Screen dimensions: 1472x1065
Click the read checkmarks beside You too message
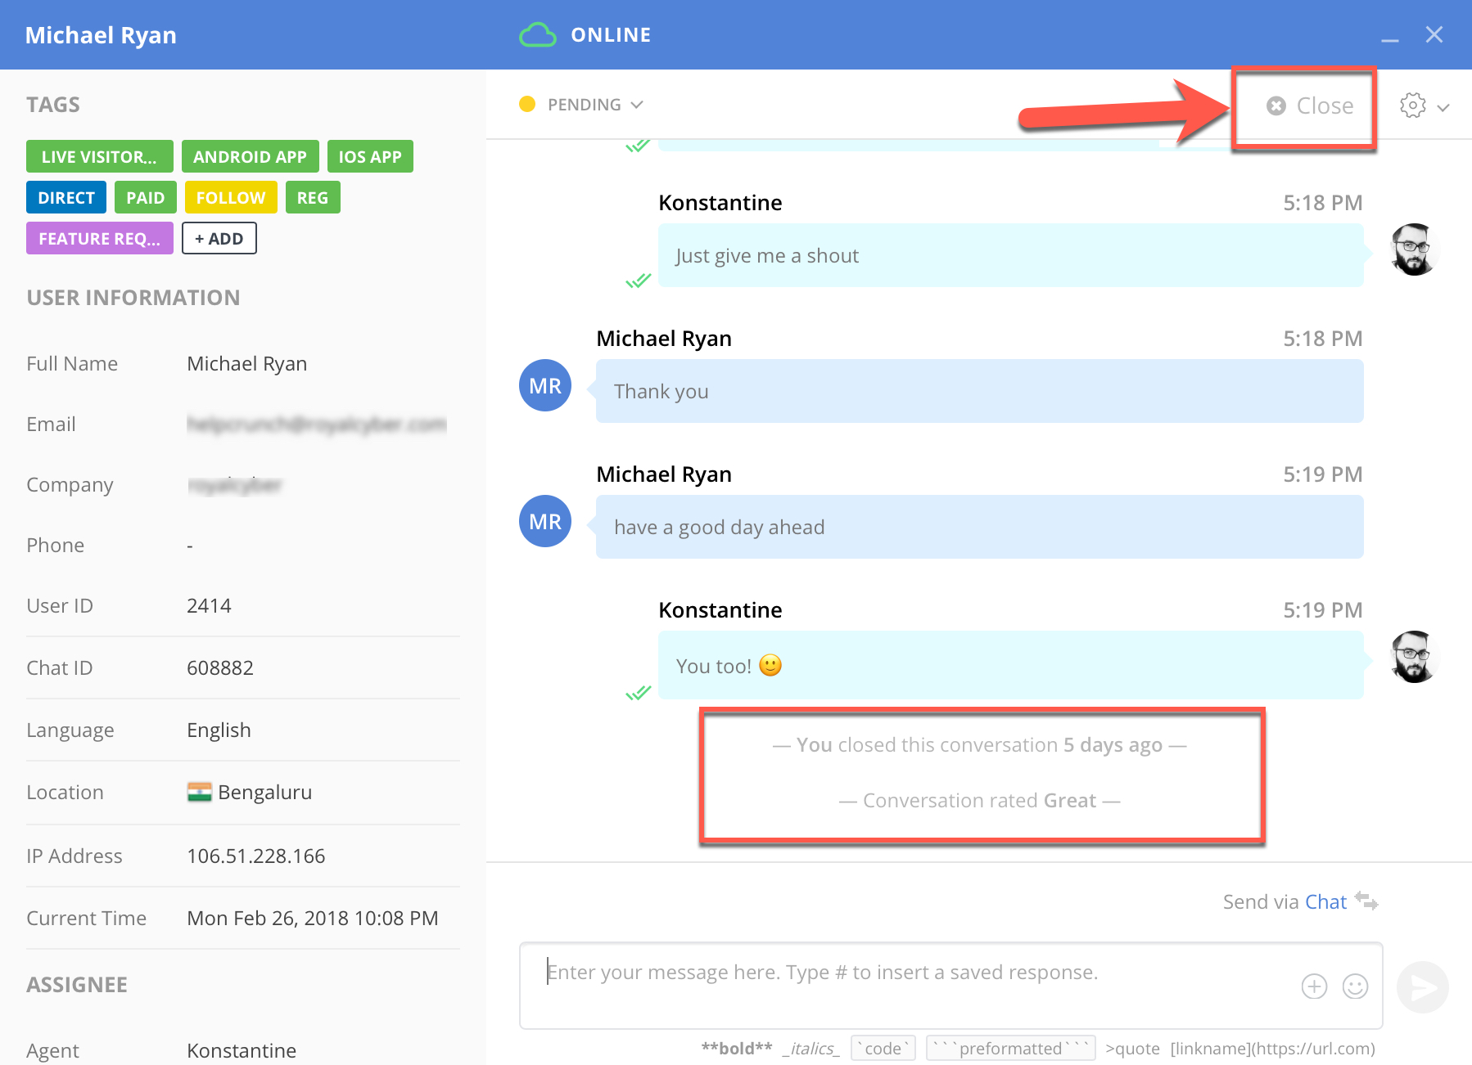click(x=639, y=693)
